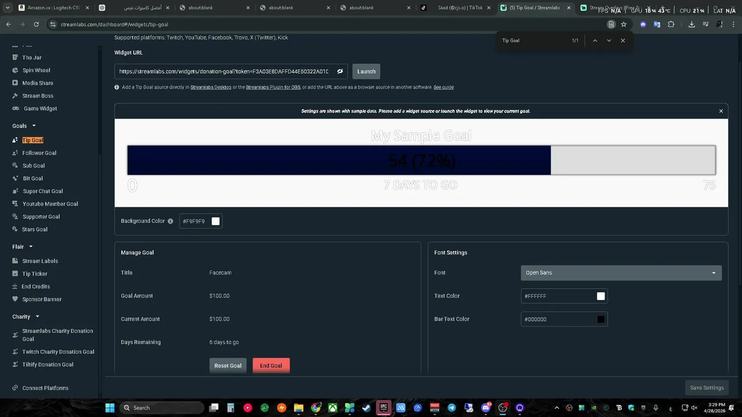Go to Bit Goal page
742x417 pixels.
pyautogui.click(x=32, y=178)
